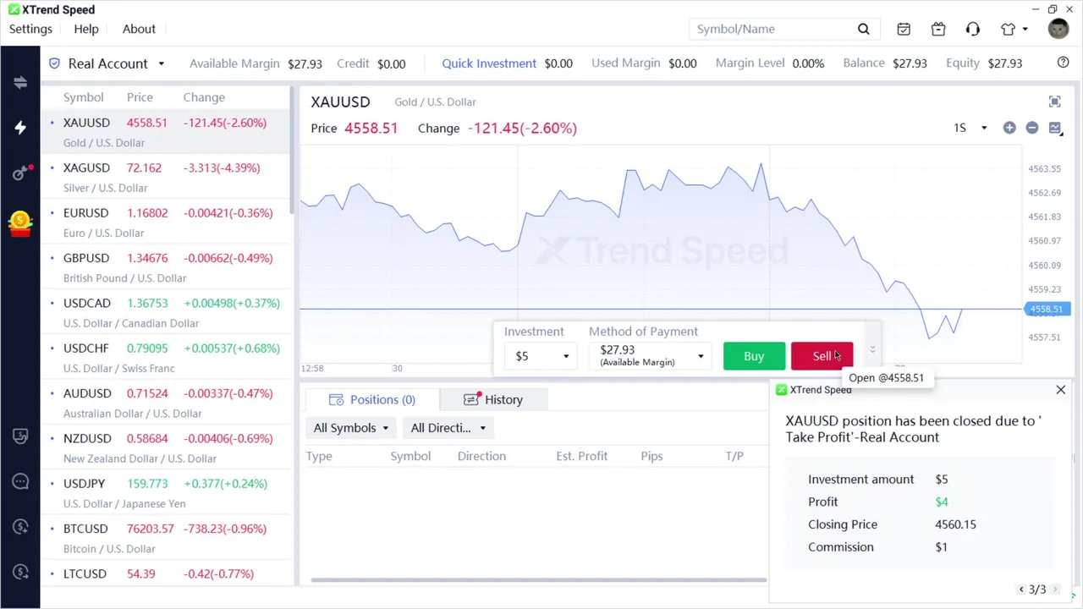The height and width of the screenshot is (609, 1083).
Task: Zoom in chart with plus icon
Action: 1009,128
